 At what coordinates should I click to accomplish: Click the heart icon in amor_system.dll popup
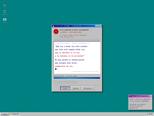tap(130, 96)
